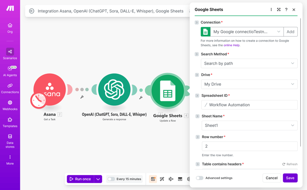Click the Asana schedule clock icon
This screenshot has width=307, height=190.
click(38, 101)
